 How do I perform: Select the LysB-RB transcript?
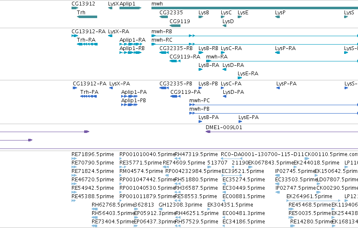click(201, 53)
